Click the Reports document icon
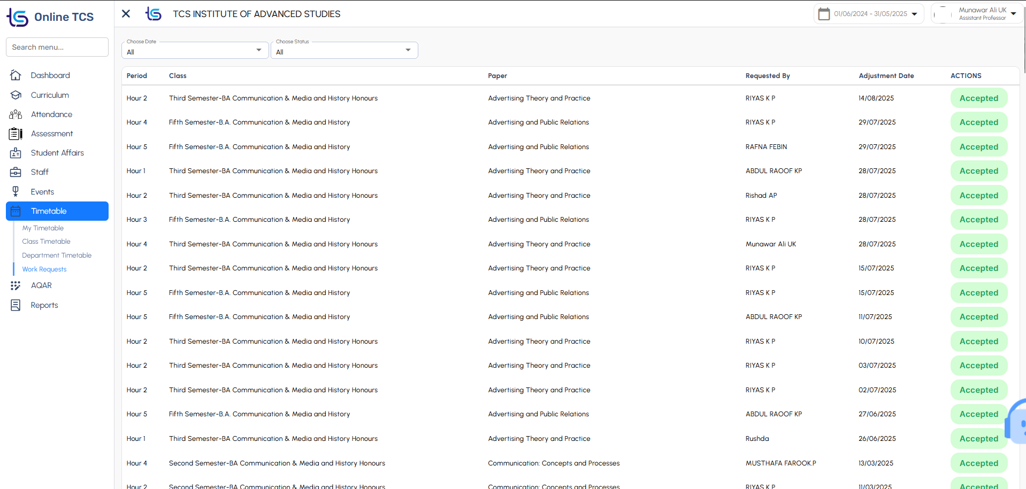 [x=16, y=305]
